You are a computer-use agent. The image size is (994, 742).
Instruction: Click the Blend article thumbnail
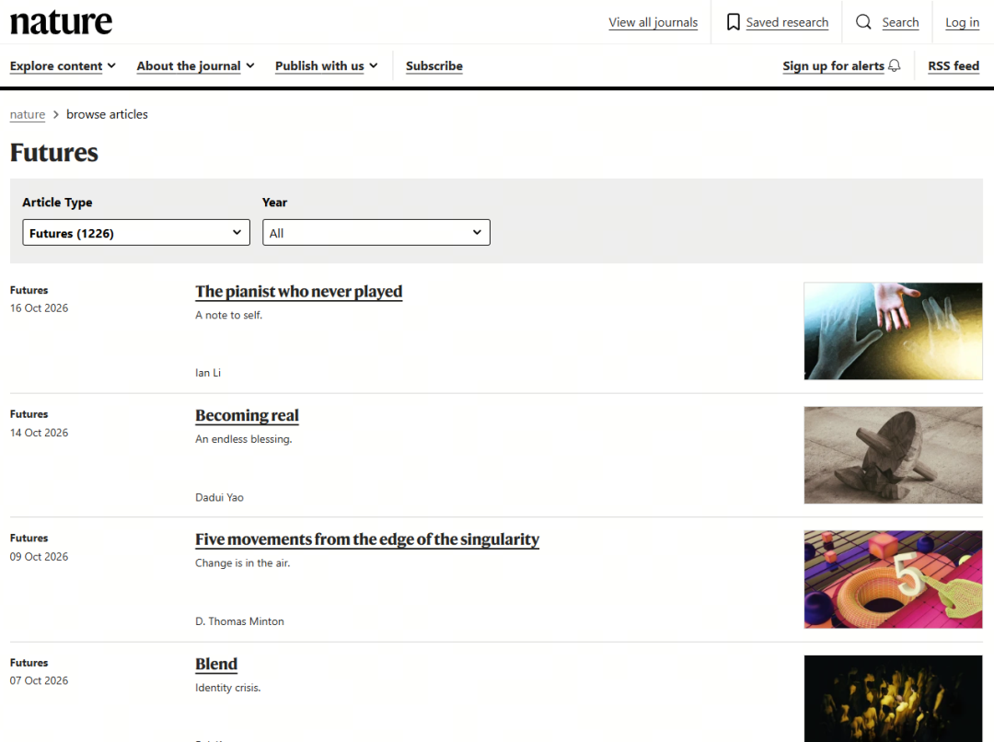893,698
